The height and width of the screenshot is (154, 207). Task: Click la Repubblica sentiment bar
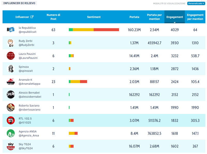click(x=94, y=30)
